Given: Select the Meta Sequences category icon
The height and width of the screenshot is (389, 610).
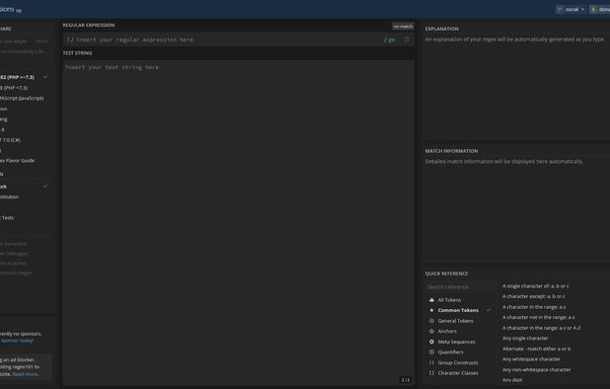Looking at the screenshot, I should click(431, 342).
